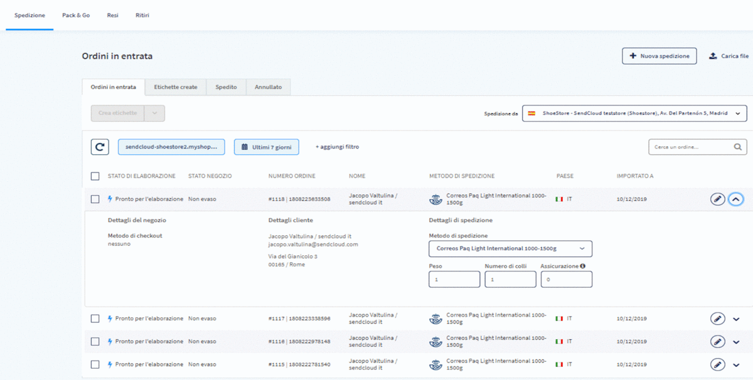Image resolution: width=753 pixels, height=380 pixels.
Task: Click the STATO DI ELABORAZIONE column header
Action: (x=142, y=176)
